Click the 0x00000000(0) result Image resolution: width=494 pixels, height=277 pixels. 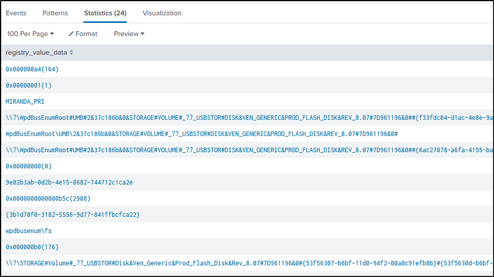(x=28, y=166)
